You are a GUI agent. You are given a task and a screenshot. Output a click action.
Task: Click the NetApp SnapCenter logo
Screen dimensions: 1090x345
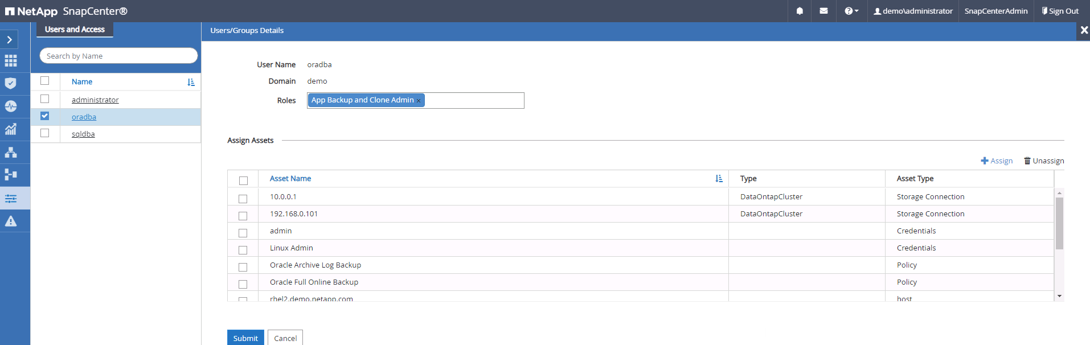pyautogui.click(x=66, y=11)
